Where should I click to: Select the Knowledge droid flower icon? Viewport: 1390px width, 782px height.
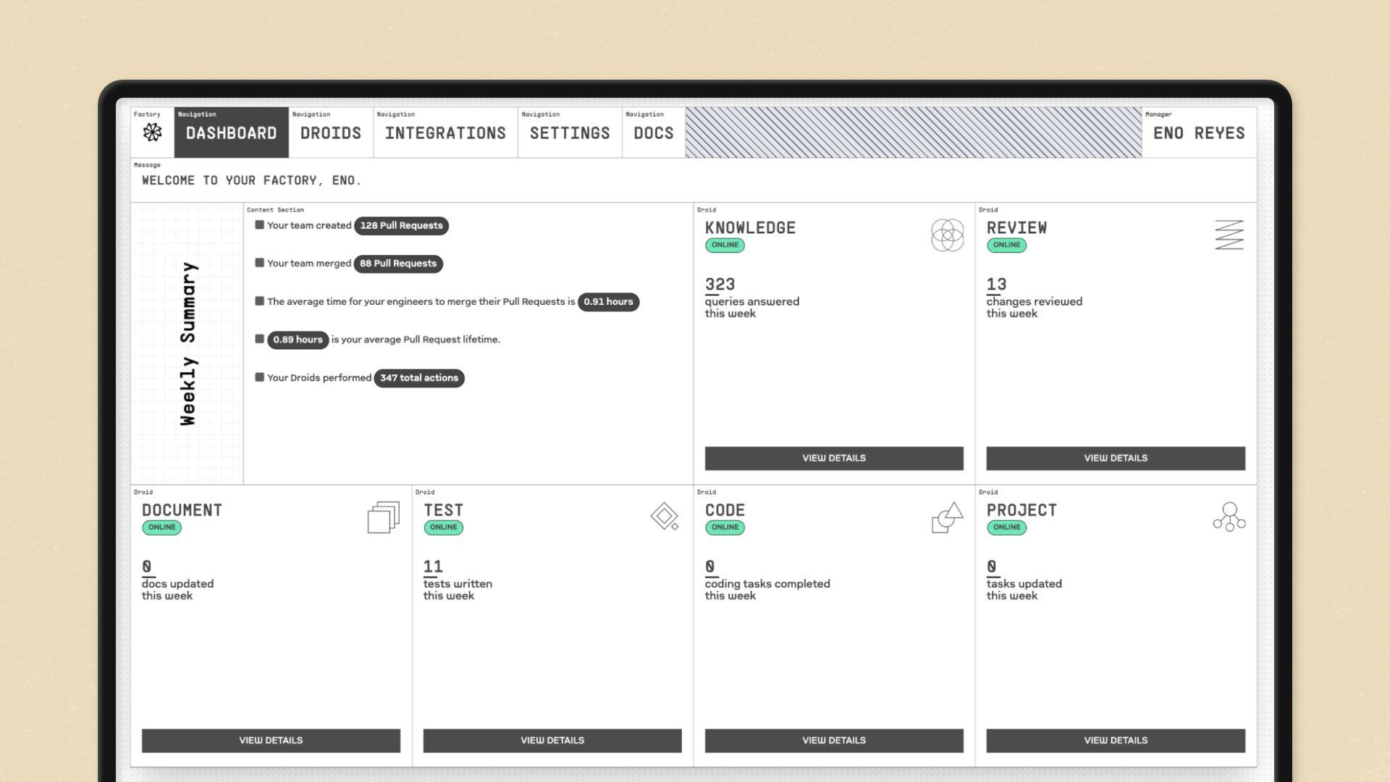(x=946, y=235)
